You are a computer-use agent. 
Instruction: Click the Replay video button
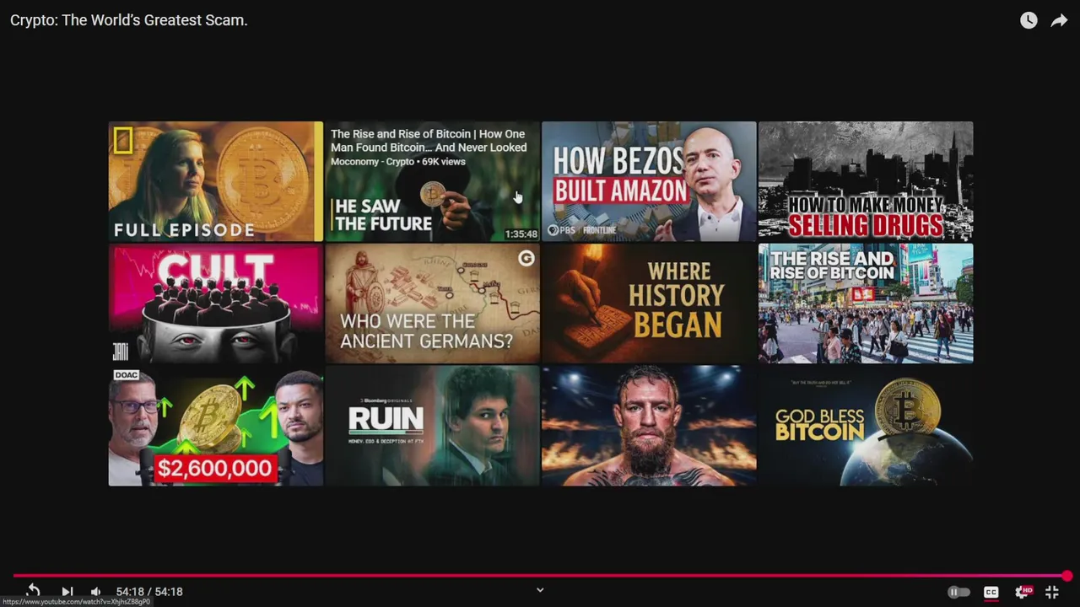tap(33, 591)
